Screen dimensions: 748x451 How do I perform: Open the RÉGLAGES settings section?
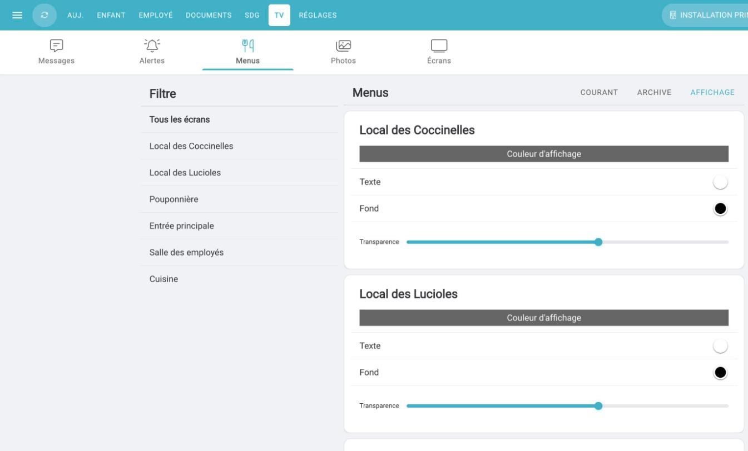pos(318,15)
